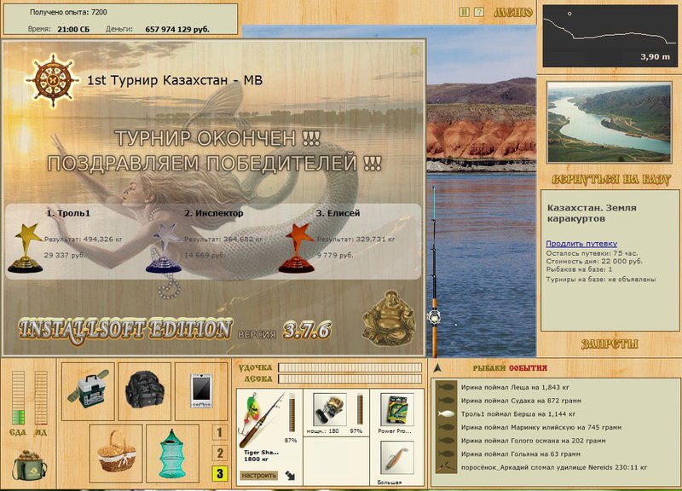Click money amount 657 974 129 руб.

[177, 30]
